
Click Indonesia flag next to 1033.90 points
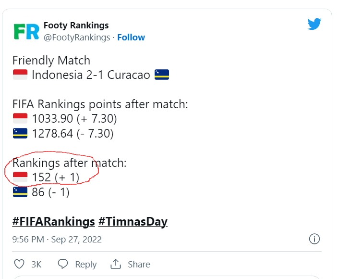[20, 118]
